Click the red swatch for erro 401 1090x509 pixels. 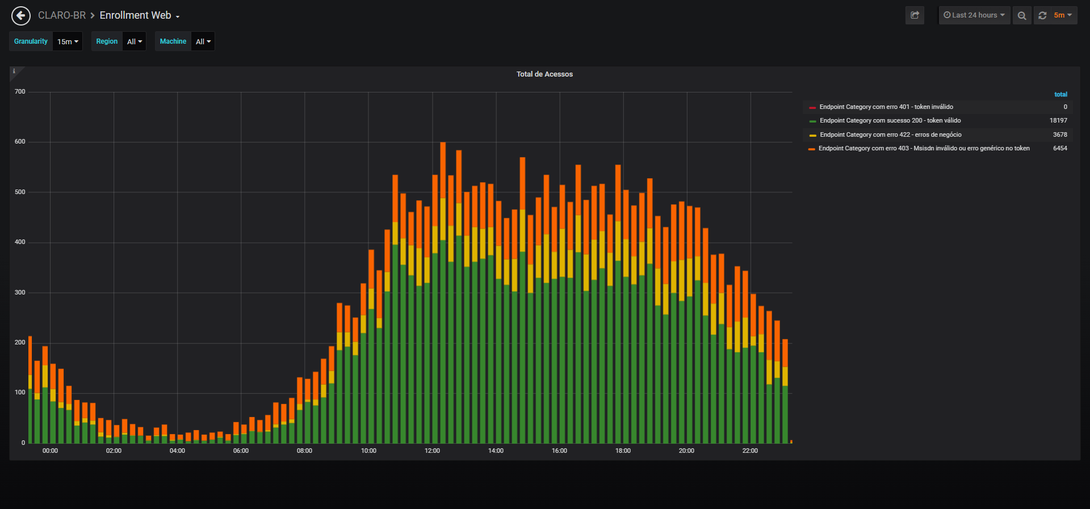pos(812,107)
